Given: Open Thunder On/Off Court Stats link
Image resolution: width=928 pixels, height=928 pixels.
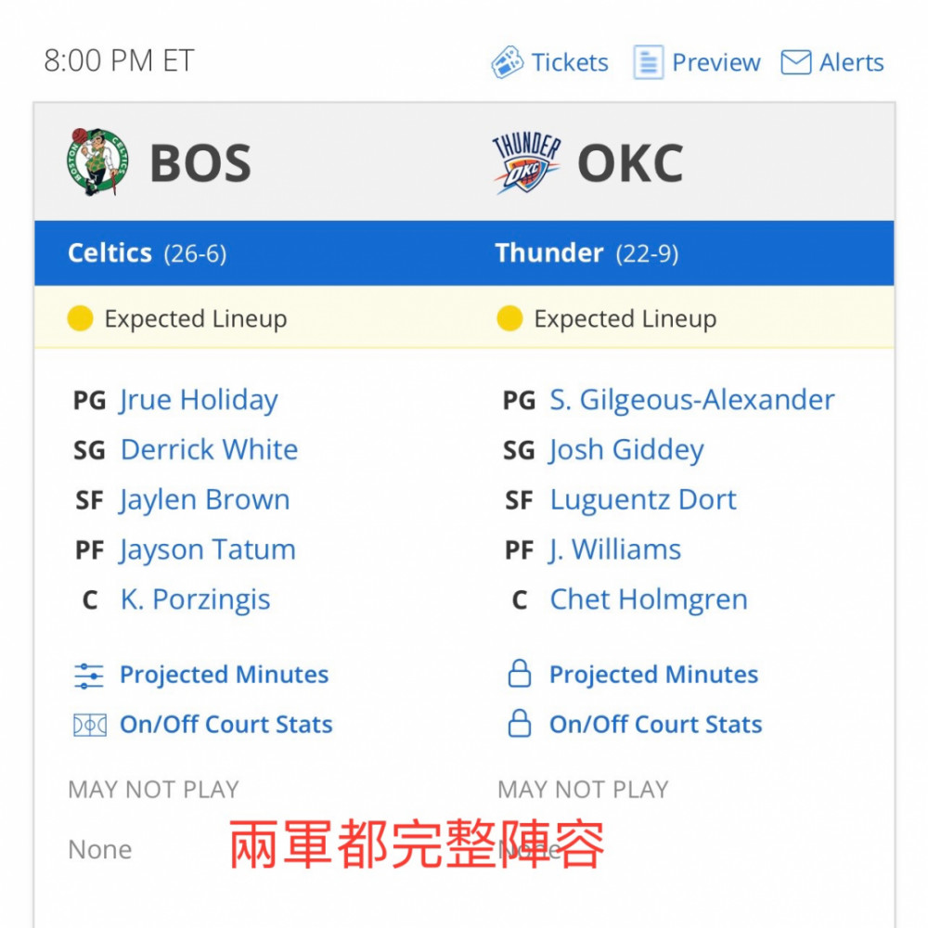Looking at the screenshot, I should coord(656,725).
